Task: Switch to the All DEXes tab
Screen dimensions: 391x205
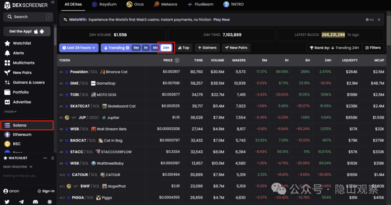Action: tap(73, 4)
